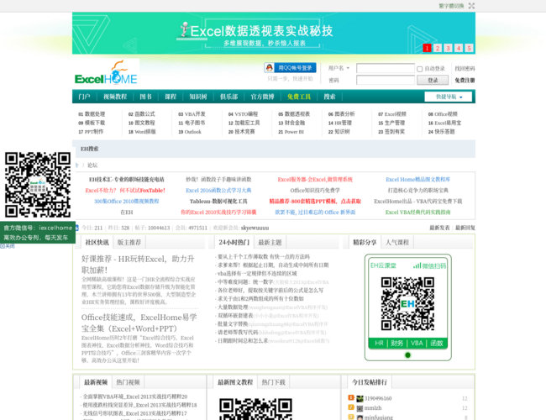Click the 找回密码 link

click(465, 69)
